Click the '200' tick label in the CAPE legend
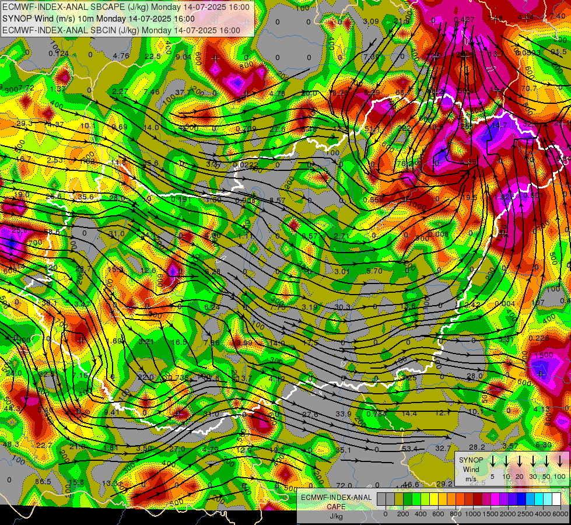The height and width of the screenshot is (525, 571). click(403, 514)
